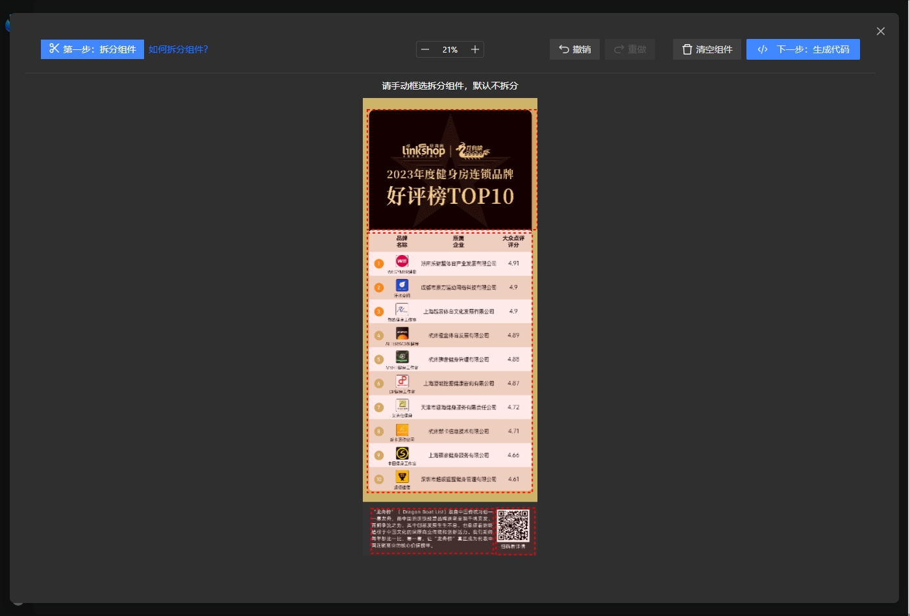This screenshot has height=616, width=910.
Task: Click the pink WE brand logo
Action: click(x=402, y=261)
